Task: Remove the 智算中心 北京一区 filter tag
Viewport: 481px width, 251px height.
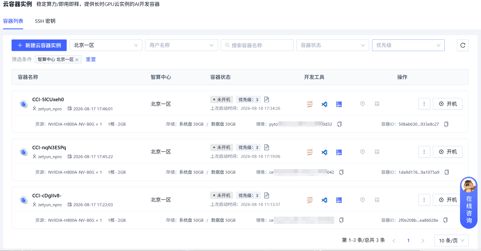Action: [77, 60]
